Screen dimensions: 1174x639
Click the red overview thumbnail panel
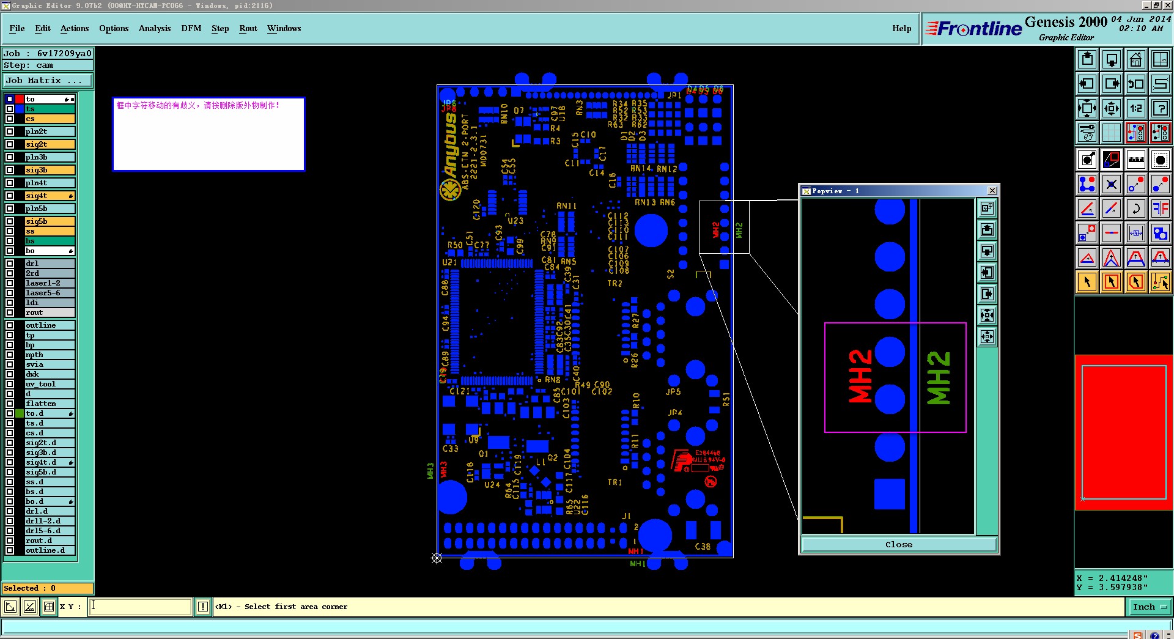[x=1124, y=432]
